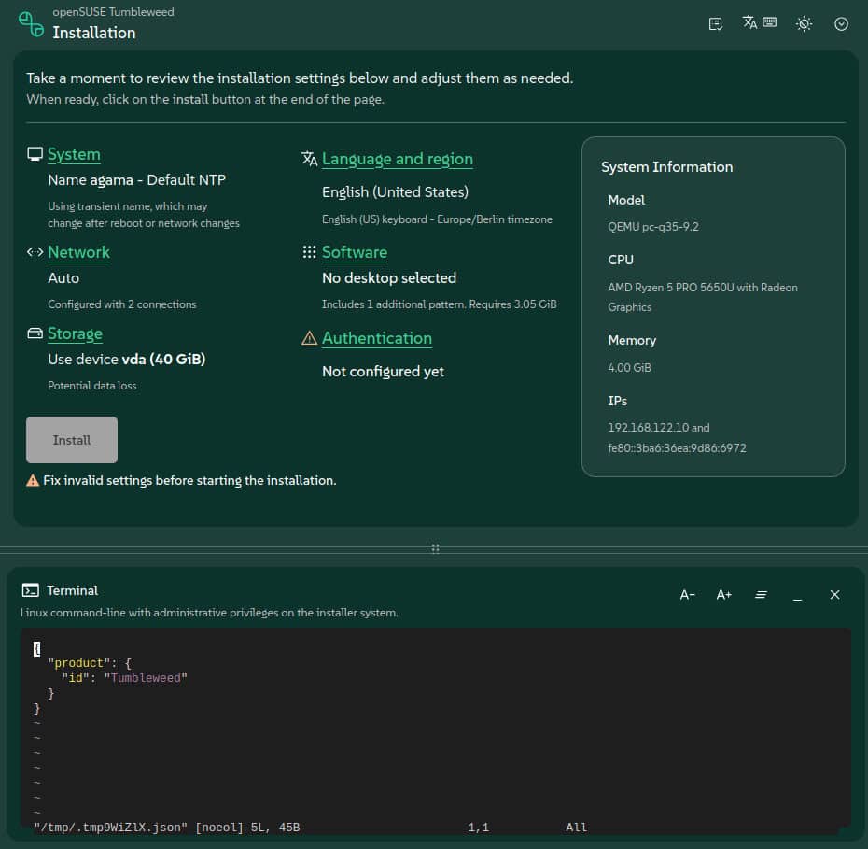The height and width of the screenshot is (849, 868).
Task: Open the Network settings link
Action: click(78, 252)
